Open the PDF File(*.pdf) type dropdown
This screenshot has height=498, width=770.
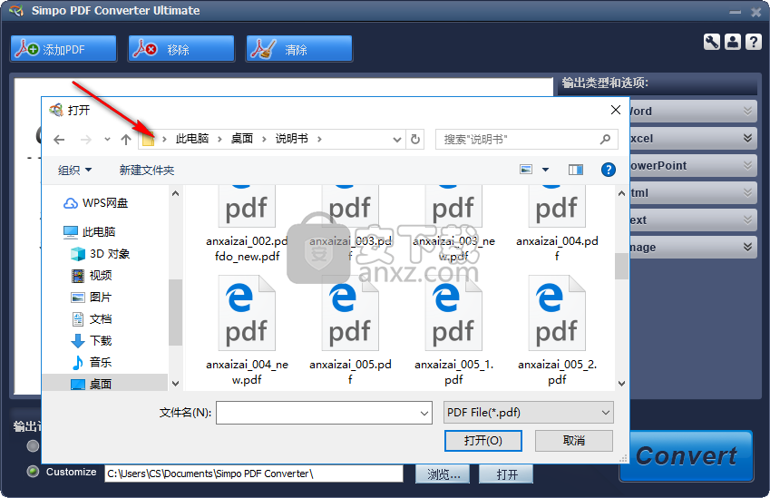pos(529,413)
